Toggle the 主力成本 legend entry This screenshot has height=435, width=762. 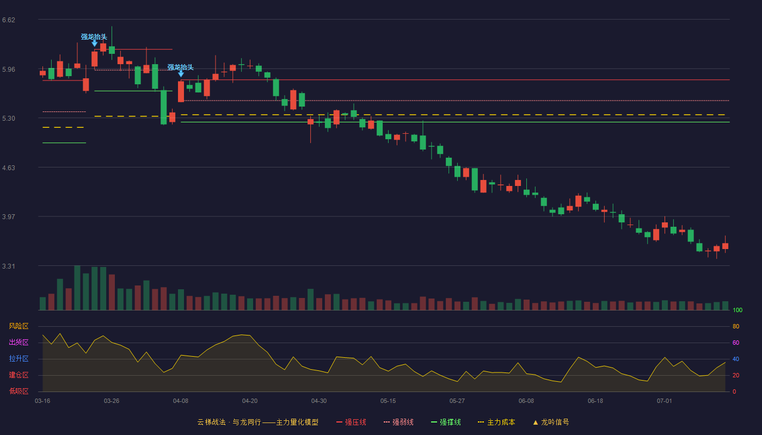click(x=496, y=422)
